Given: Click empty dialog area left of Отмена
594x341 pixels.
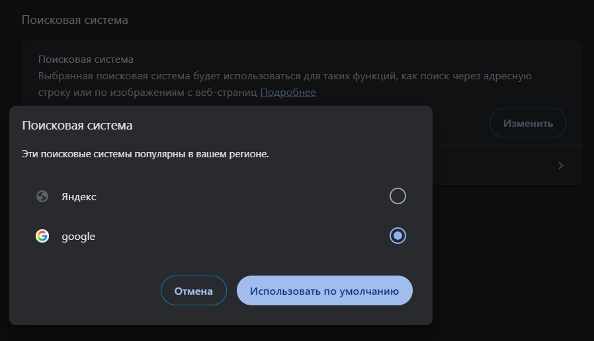Looking at the screenshot, I should click(86, 291).
